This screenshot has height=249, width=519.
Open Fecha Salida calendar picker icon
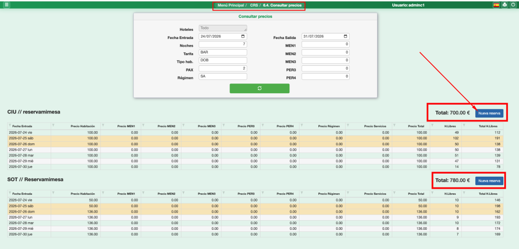tap(346, 36)
